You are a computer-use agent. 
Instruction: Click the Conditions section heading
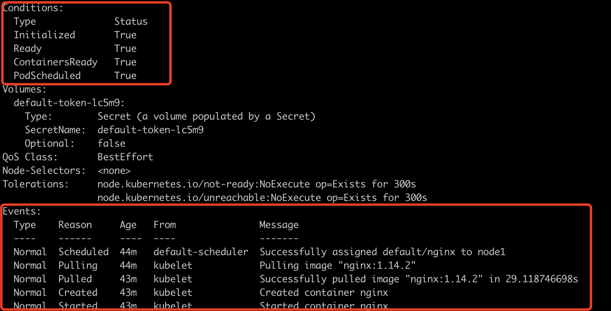click(33, 8)
